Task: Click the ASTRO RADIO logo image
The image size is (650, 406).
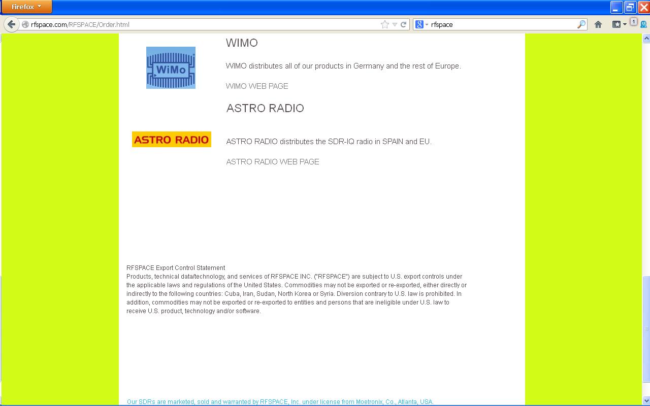Action: point(172,139)
